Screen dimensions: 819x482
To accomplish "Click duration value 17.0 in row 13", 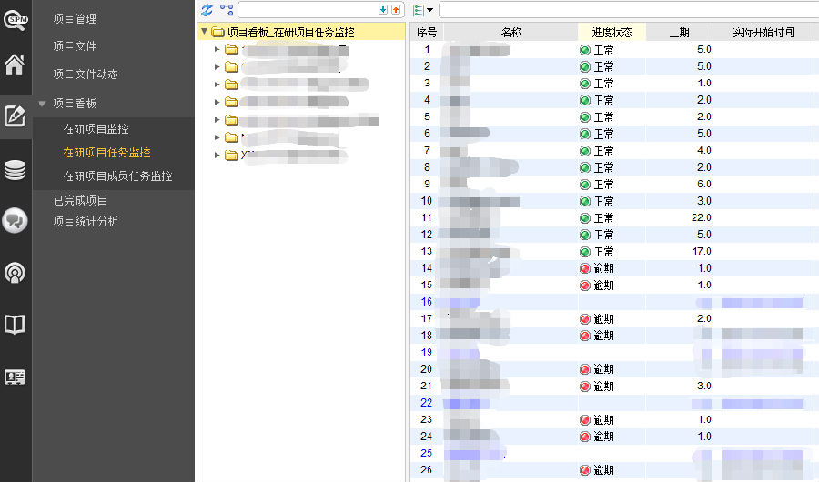I will pyautogui.click(x=702, y=251).
